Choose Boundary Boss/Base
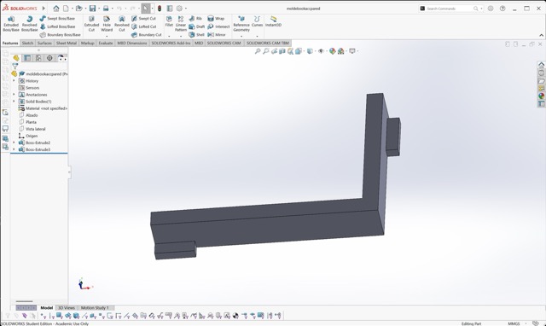Screen dimensions: 546x326 click(61, 35)
